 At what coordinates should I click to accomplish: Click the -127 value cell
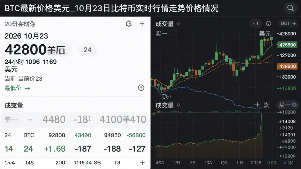pyautogui.click(x=137, y=149)
